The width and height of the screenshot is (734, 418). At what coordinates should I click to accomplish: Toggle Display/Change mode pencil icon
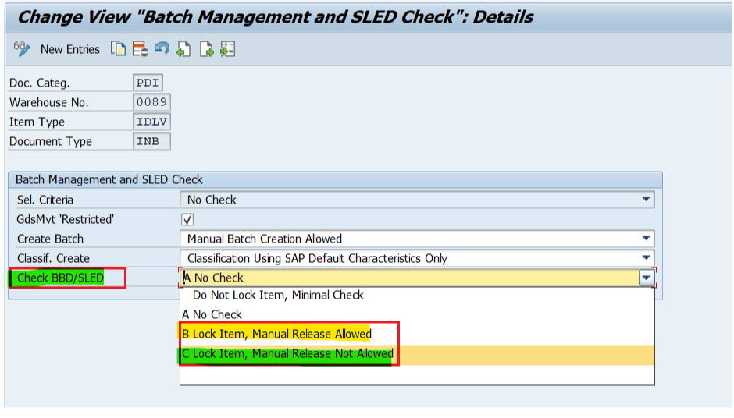[22, 48]
